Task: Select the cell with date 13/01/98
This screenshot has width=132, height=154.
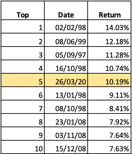Action: [x=66, y=93]
